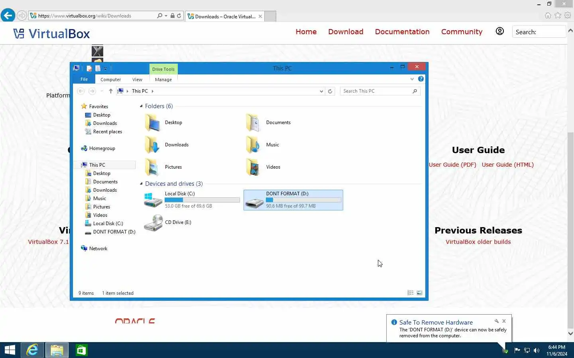Expand the Explorer ribbon chevron
This screenshot has width=574, height=358.
(412, 79)
